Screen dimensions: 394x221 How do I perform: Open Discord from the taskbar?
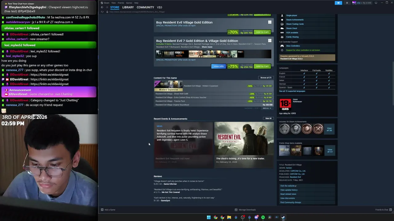256,217
